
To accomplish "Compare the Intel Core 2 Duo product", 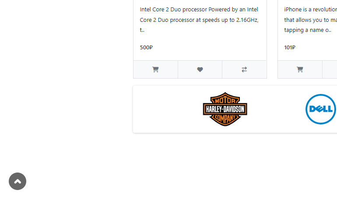I will pyautogui.click(x=244, y=69).
